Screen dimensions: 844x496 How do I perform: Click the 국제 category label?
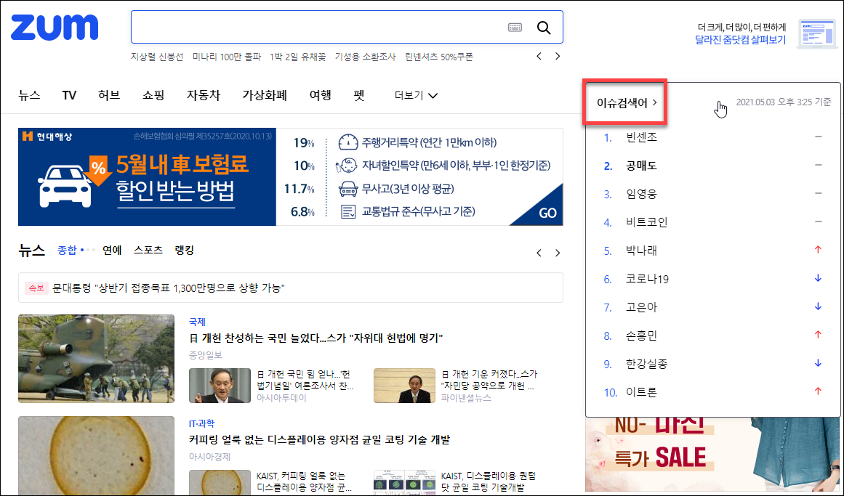point(197,322)
